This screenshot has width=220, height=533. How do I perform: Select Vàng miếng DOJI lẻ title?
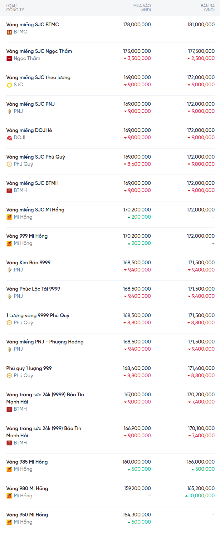tap(29, 130)
